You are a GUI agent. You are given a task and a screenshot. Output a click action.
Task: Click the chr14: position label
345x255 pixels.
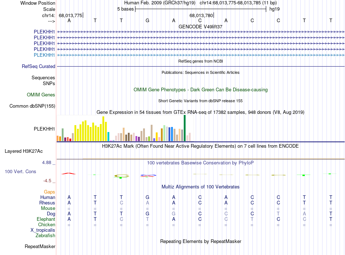pos(48,15)
